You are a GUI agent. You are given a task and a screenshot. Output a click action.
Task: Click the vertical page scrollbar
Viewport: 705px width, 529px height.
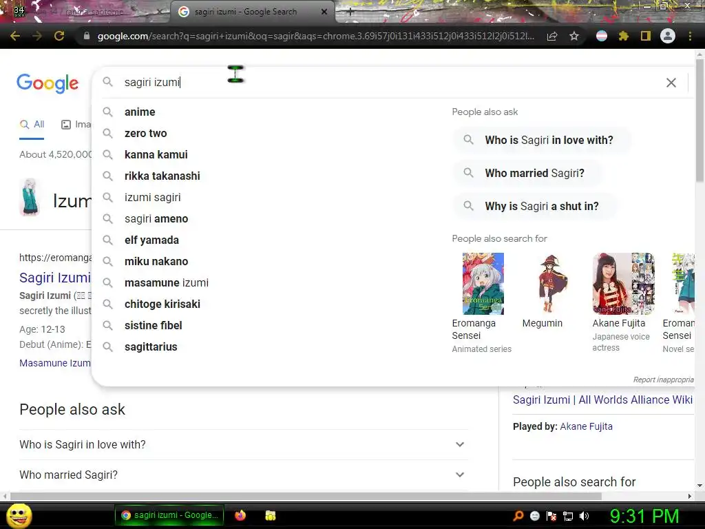(x=699, y=121)
